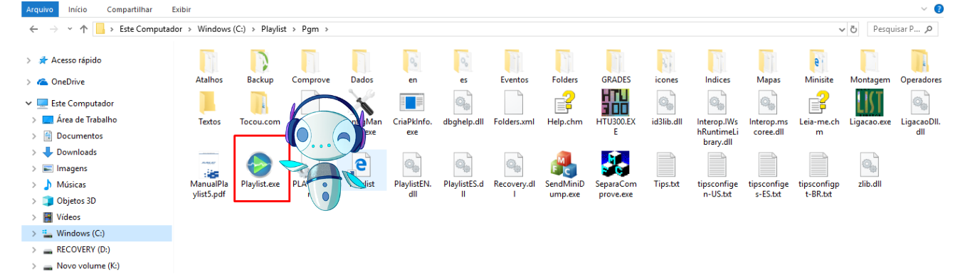Click 'Playlist' in address breadcrumb
Viewport: 965px width, 274px height.
[x=274, y=29]
